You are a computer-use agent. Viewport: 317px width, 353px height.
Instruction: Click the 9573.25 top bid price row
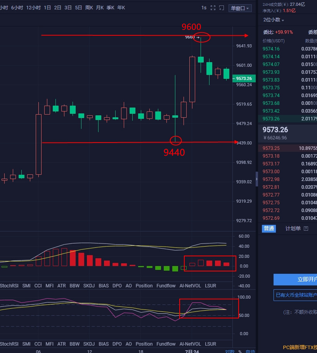tap(287, 148)
